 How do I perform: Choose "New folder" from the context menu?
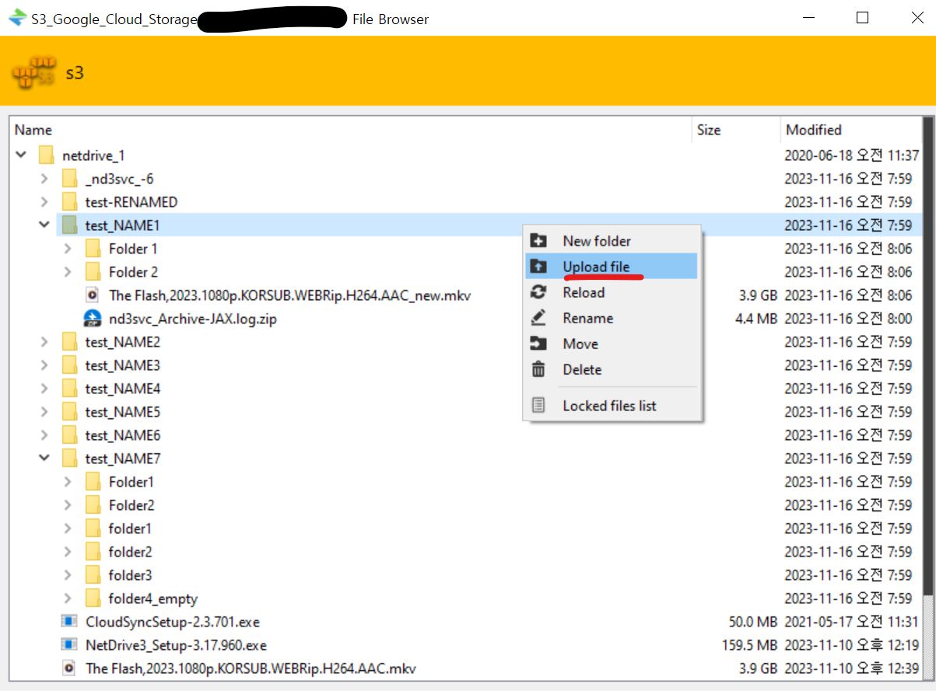coord(612,241)
